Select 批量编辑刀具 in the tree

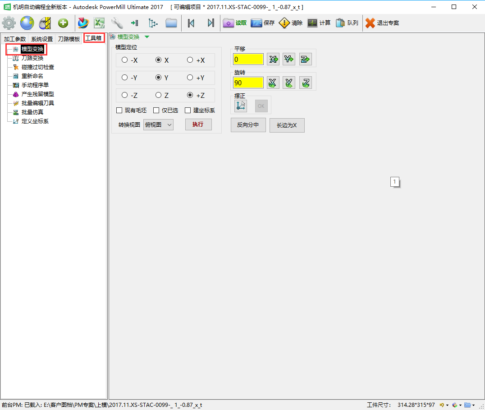point(38,103)
